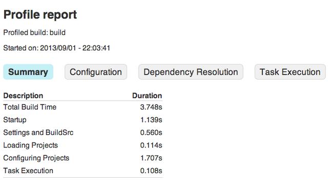Image resolution: width=333 pixels, height=190 pixels.
Task: Open the Configuration tab
Action: point(96,72)
